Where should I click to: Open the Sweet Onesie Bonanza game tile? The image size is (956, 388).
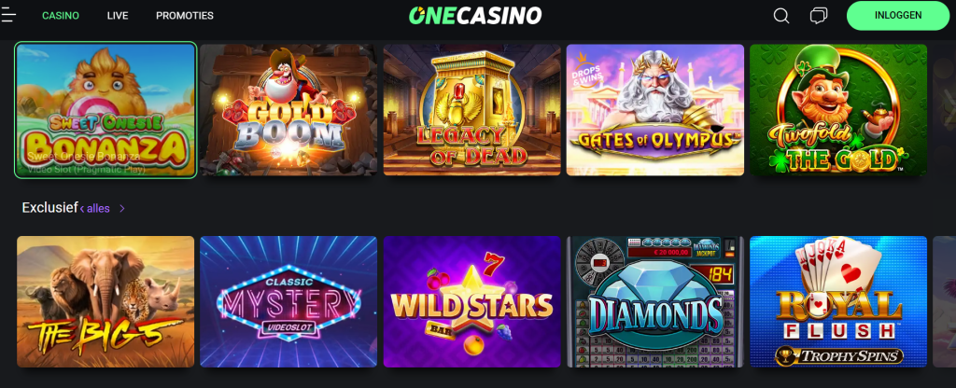point(105,110)
